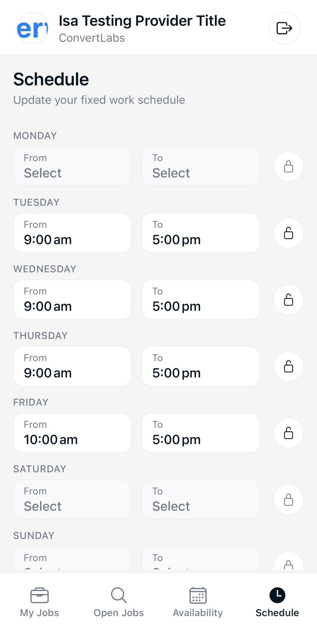The image size is (317, 634).
Task: Open Monday To time selector
Action: [x=201, y=167]
